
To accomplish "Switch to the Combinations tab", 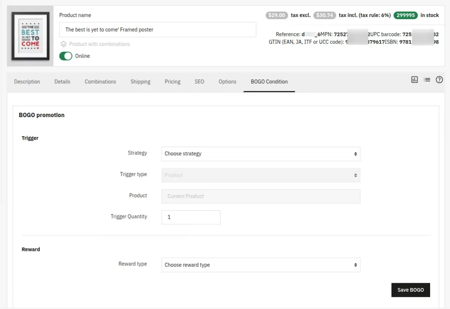I will coord(100,82).
